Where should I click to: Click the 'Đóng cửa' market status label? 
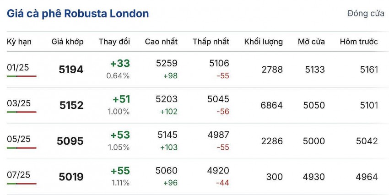point(366,14)
